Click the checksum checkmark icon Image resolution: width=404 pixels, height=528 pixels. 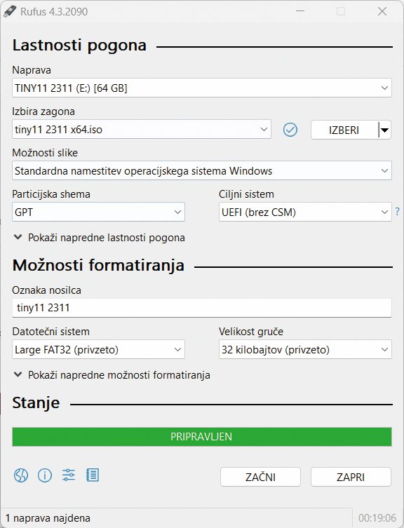pyautogui.click(x=290, y=130)
